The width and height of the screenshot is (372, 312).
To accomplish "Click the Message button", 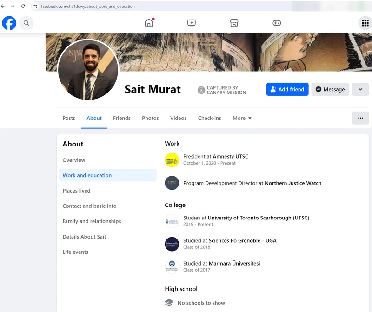I will pyautogui.click(x=330, y=89).
